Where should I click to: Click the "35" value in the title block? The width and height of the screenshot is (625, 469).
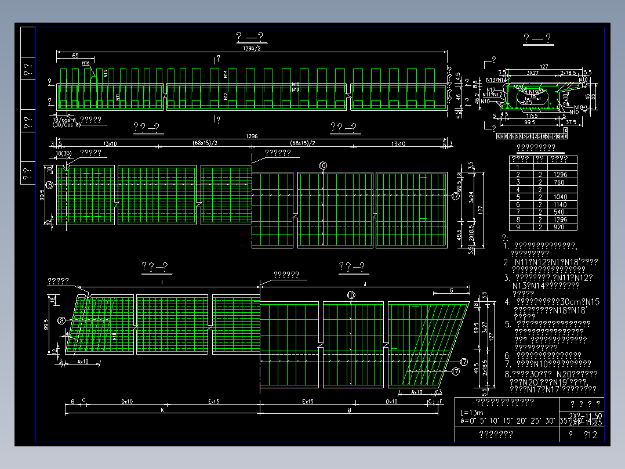click(564, 421)
